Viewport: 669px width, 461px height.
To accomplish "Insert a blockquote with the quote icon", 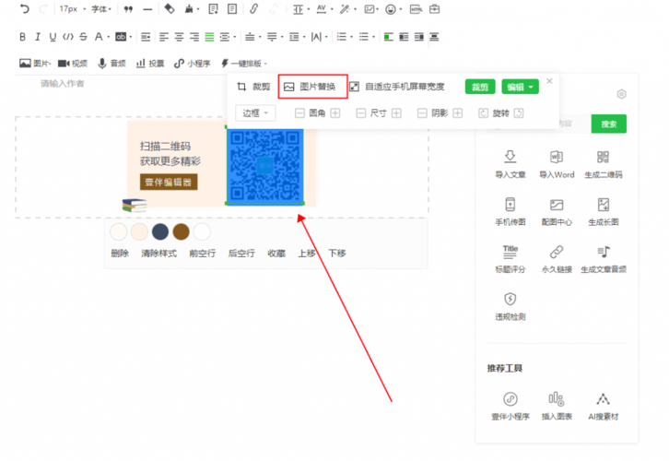I will 128,9.
